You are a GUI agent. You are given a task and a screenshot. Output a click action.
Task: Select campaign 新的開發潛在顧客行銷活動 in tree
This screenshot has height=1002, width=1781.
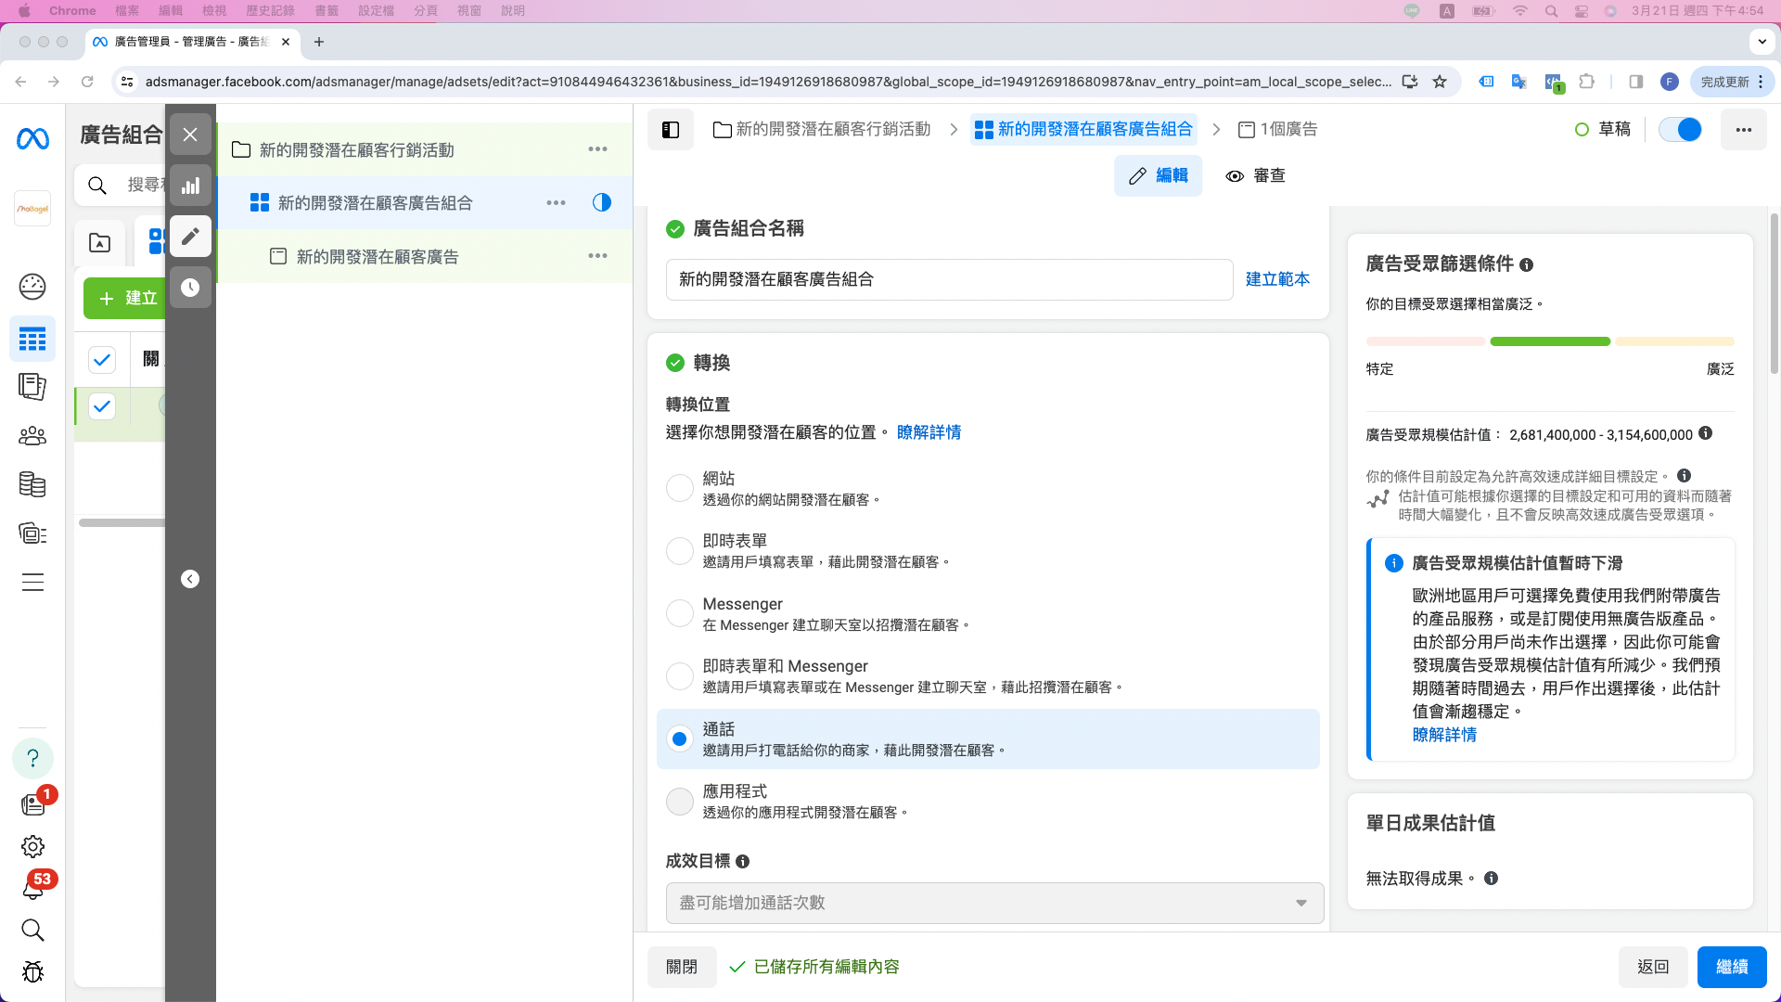[x=356, y=149]
